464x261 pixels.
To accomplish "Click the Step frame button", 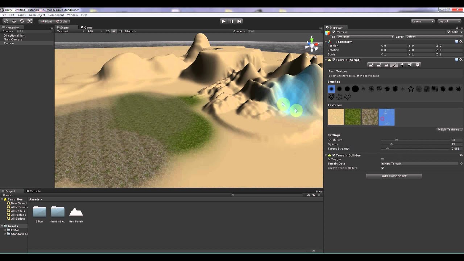I will (x=240, y=21).
